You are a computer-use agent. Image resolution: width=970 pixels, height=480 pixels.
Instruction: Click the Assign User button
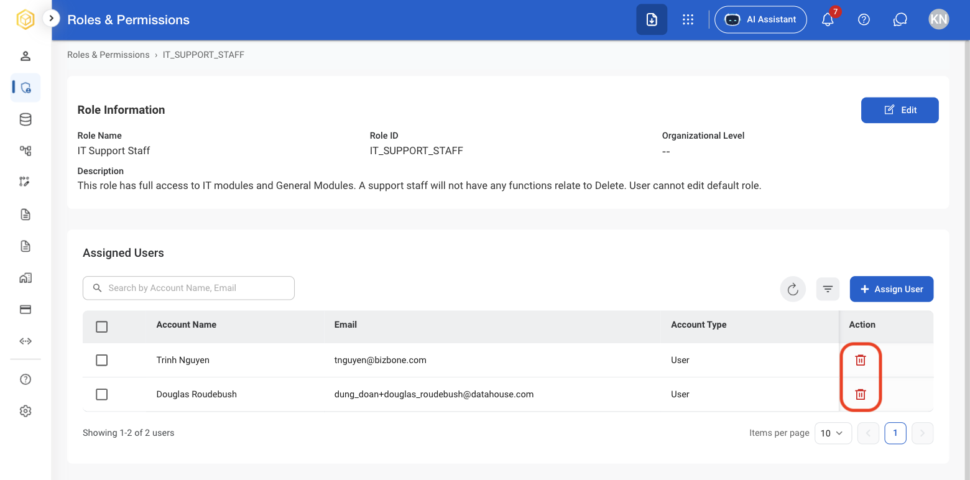pos(891,289)
